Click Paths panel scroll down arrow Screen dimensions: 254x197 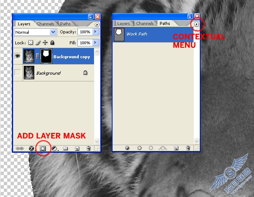pos(196,141)
